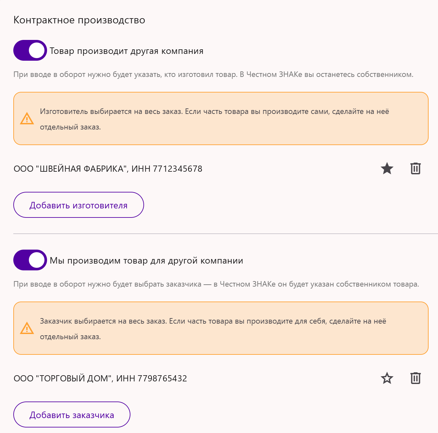
Task: Click hint text about указать, кто изготовил товар
Action: (213, 74)
